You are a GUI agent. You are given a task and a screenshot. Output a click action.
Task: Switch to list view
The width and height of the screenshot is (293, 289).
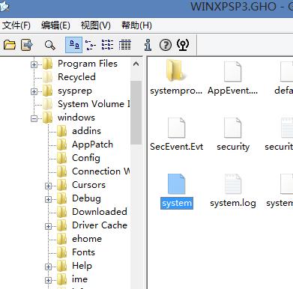coord(107,45)
